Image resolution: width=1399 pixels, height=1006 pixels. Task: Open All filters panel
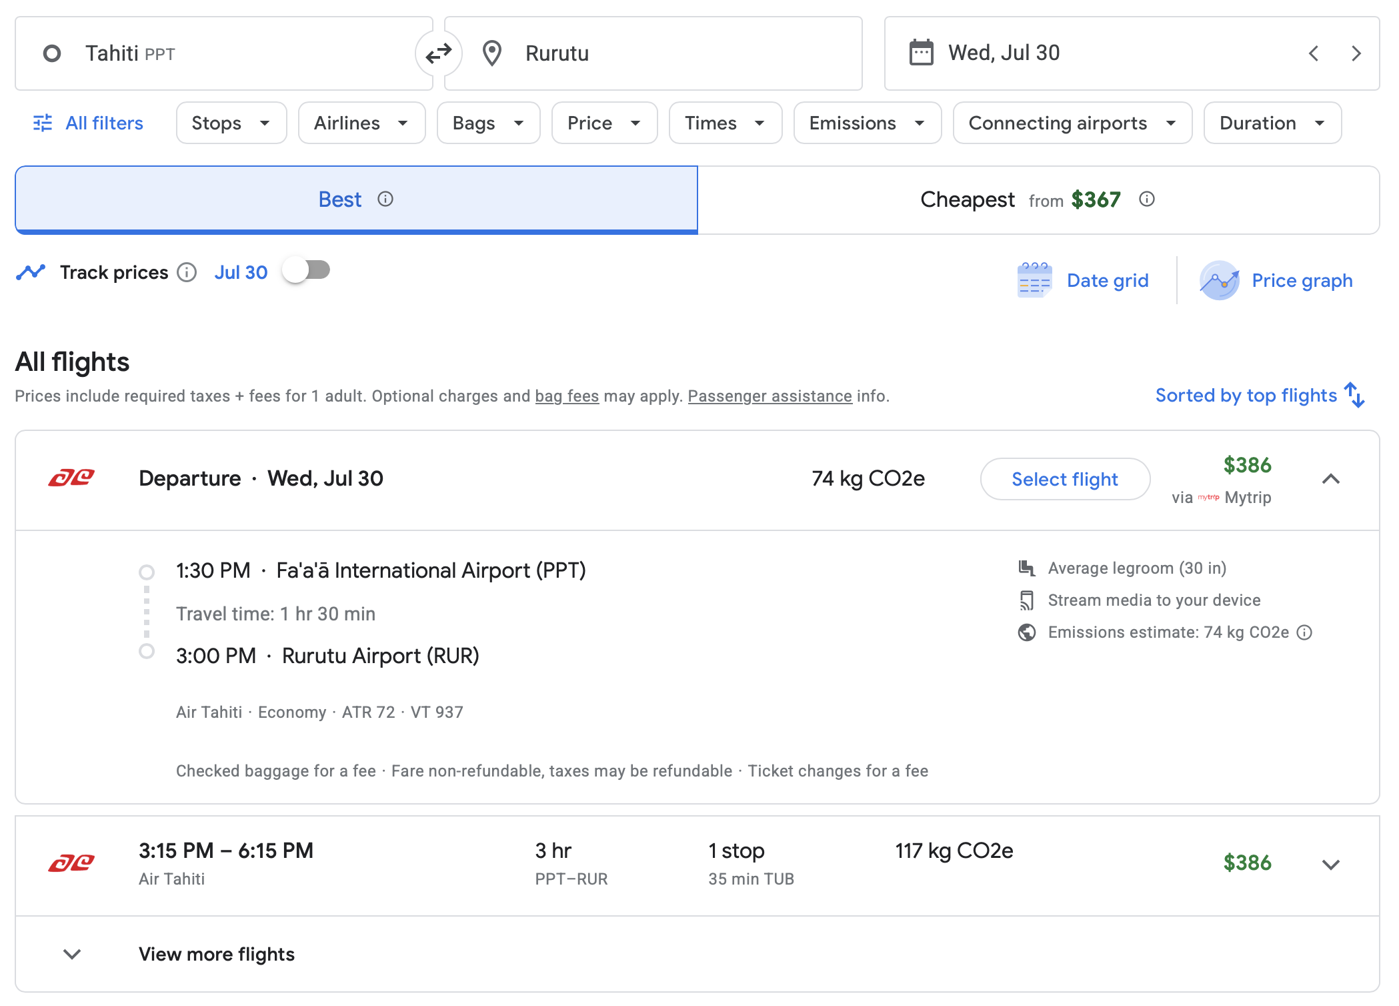pos(88,123)
